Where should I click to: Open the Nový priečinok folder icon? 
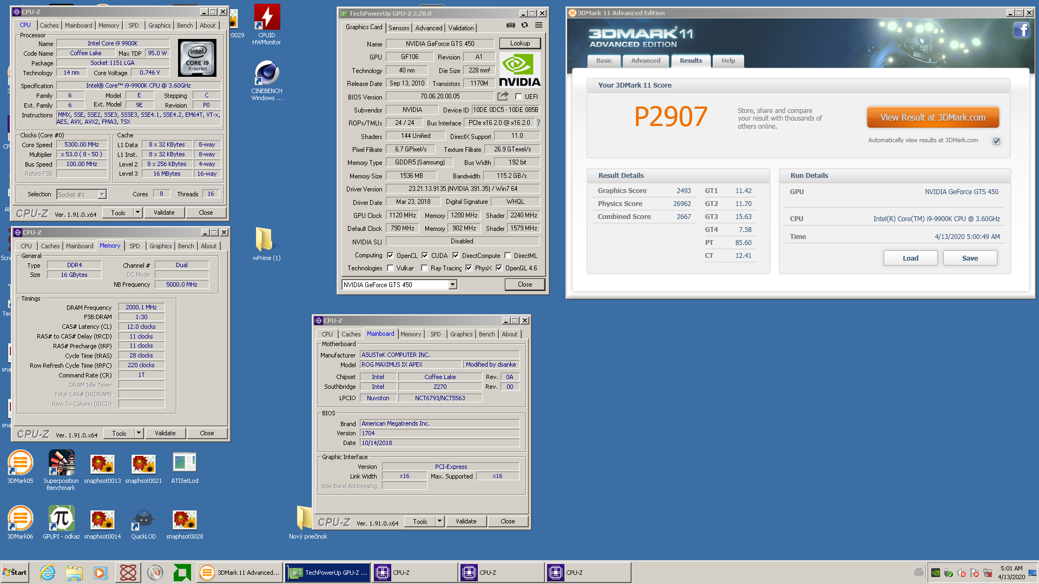(x=308, y=522)
